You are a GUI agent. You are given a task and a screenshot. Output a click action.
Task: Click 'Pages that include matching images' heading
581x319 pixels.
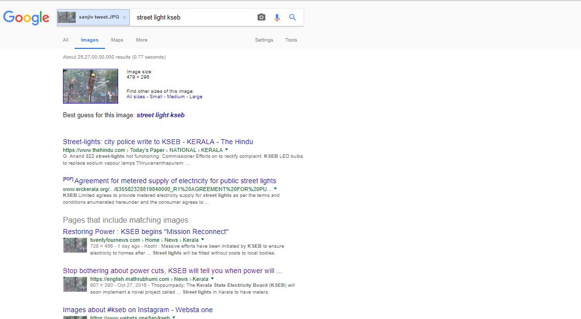(x=125, y=220)
